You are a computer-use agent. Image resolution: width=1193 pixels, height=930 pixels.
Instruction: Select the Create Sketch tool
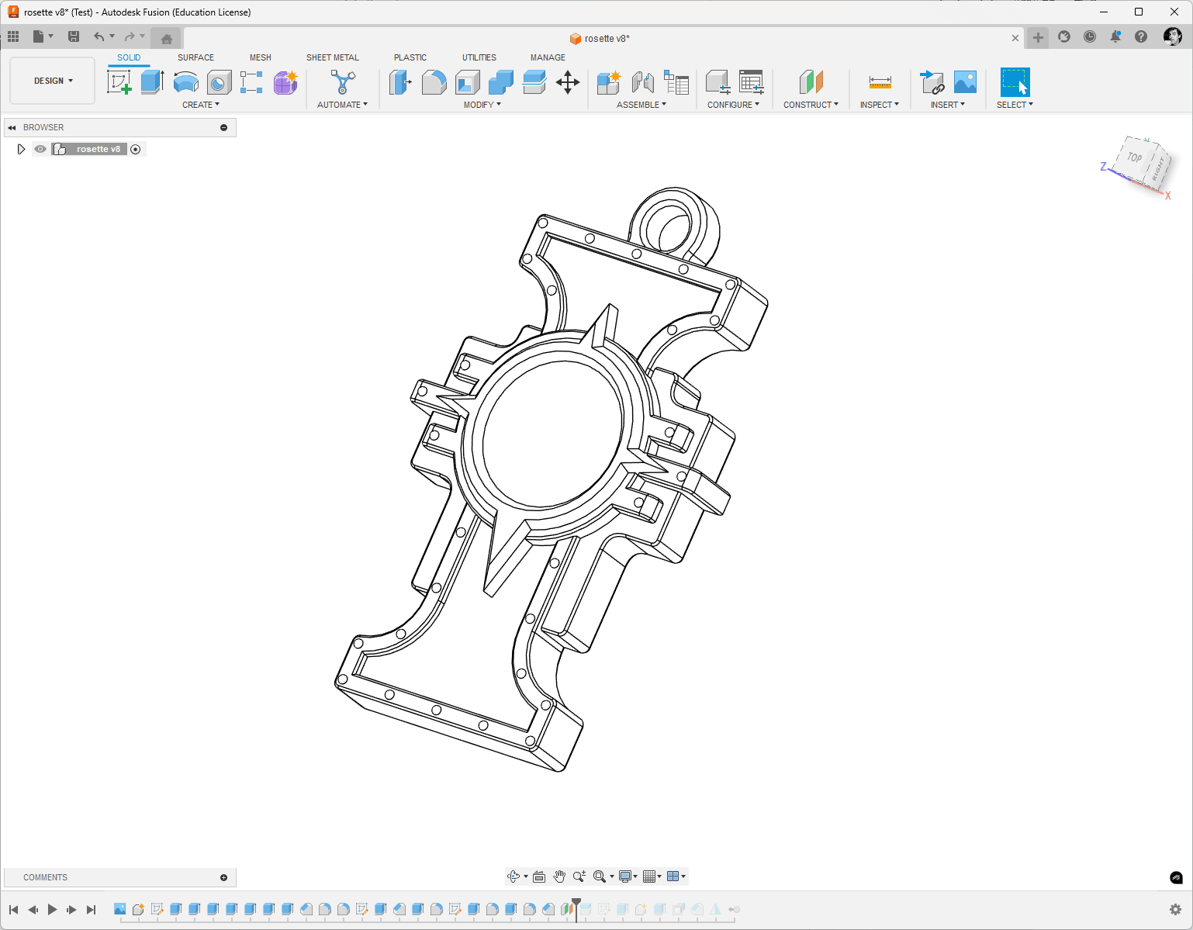(119, 81)
